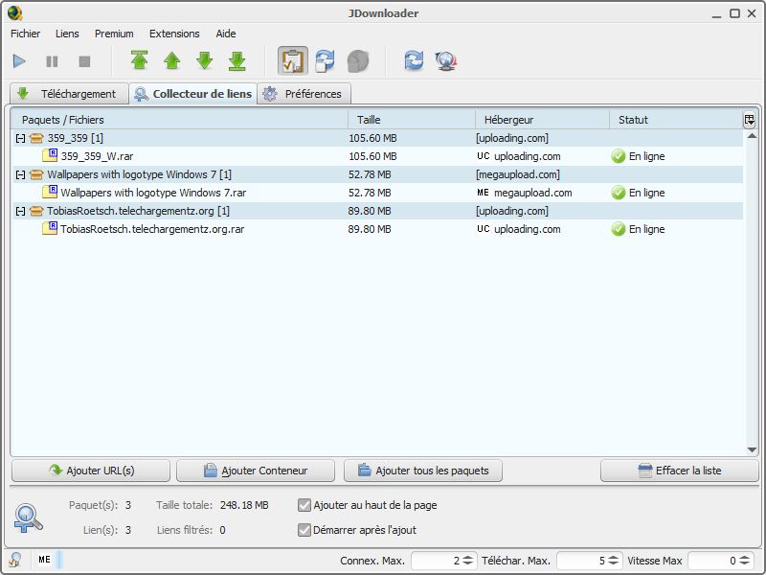Screen dimensions: 766x575
Task: Click rar icon beside Wallpapers with logotype Windows 7.rar
Action: (50, 192)
